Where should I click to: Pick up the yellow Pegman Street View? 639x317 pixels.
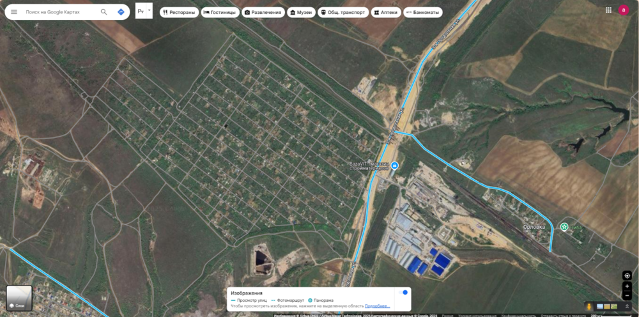tap(589, 306)
